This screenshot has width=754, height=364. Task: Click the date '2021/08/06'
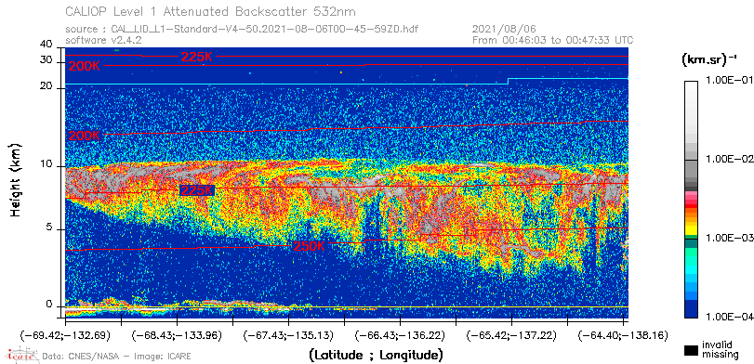click(505, 29)
